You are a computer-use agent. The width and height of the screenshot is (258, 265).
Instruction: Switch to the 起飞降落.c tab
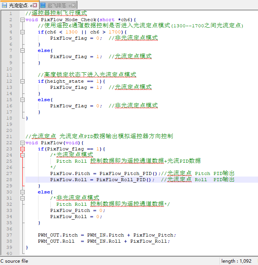click(x=59, y=5)
